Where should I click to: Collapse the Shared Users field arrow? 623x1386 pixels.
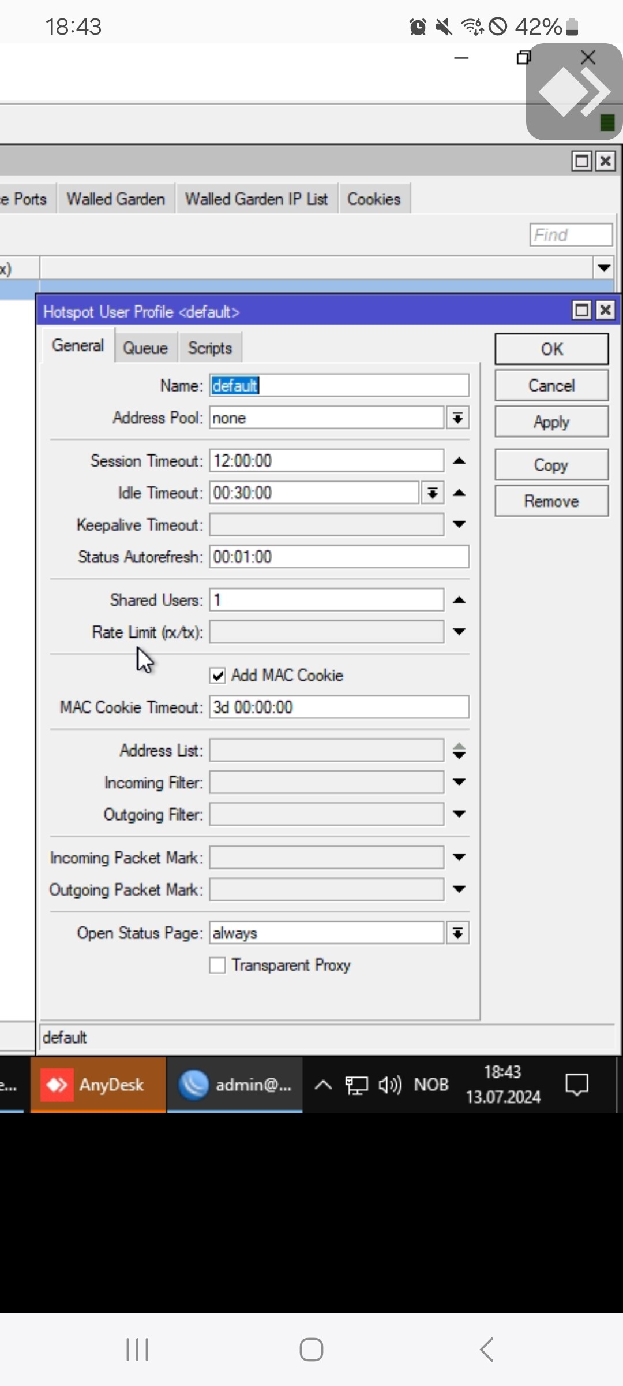pos(459,600)
